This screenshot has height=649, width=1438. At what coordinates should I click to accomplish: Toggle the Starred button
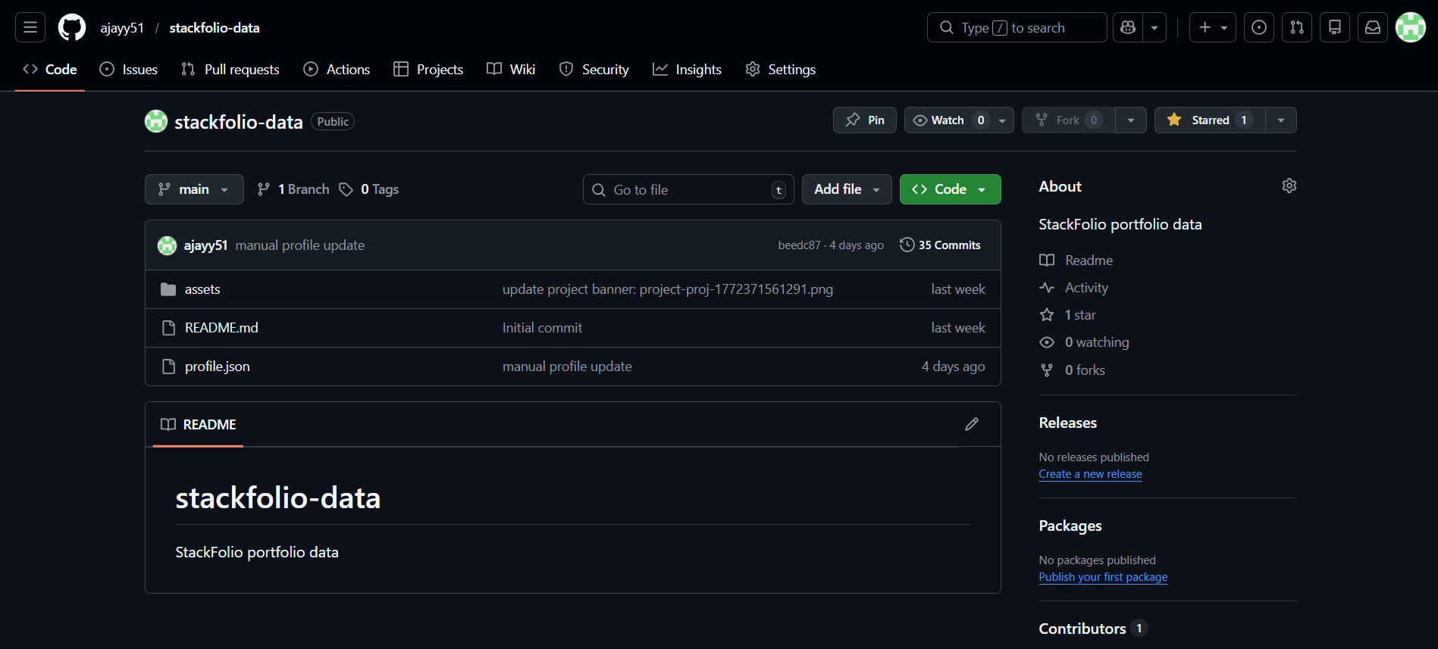(x=1210, y=120)
